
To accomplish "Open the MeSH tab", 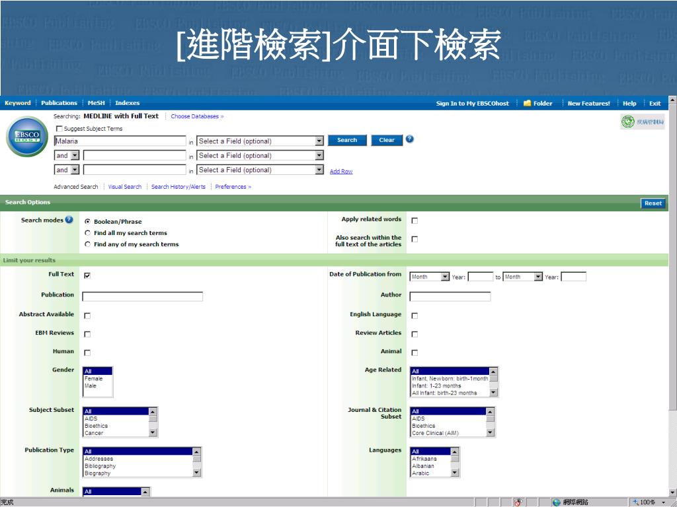I will coord(97,103).
